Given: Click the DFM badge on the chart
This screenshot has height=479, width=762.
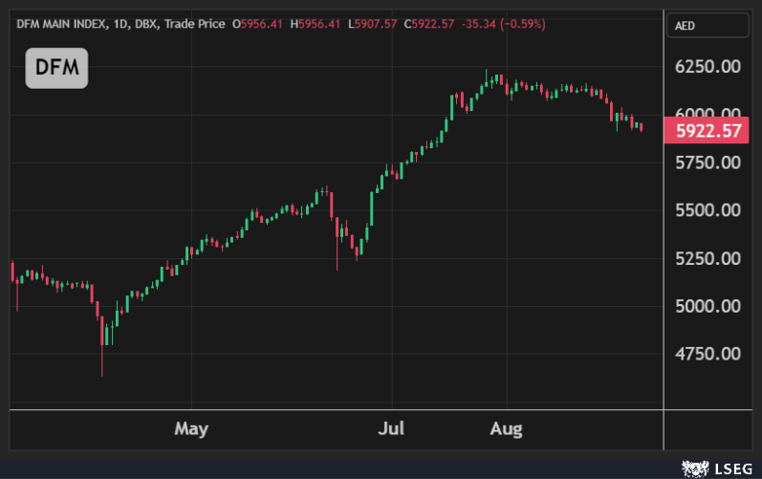Looking at the screenshot, I should (56, 68).
